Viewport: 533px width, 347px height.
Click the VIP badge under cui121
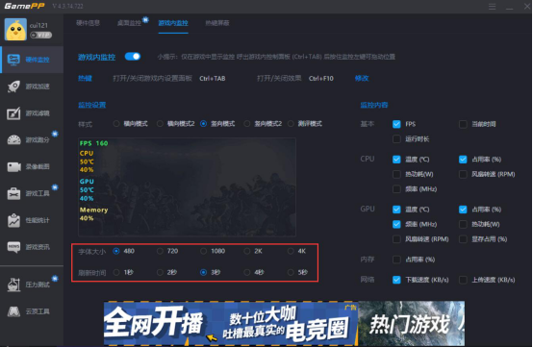click(x=40, y=35)
